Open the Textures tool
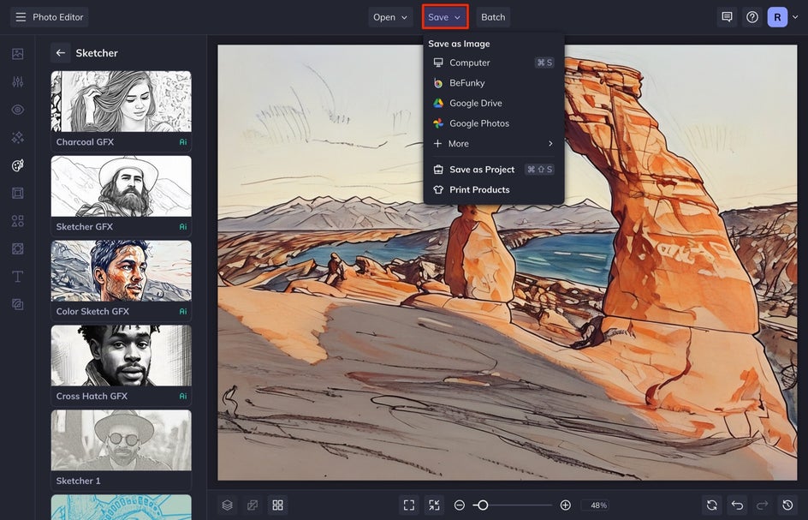This screenshot has height=520, width=808. [x=17, y=304]
